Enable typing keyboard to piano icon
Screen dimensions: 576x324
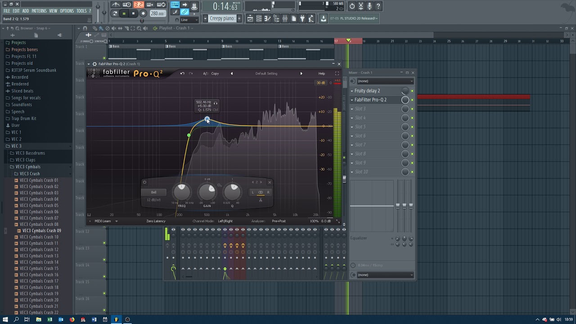(x=175, y=5)
